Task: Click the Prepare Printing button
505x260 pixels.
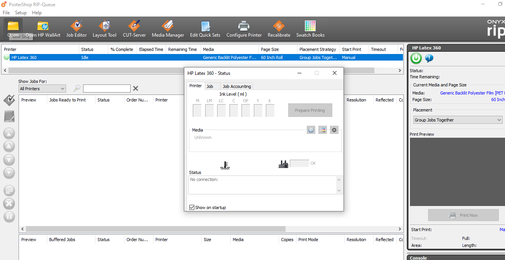Action: point(310,110)
